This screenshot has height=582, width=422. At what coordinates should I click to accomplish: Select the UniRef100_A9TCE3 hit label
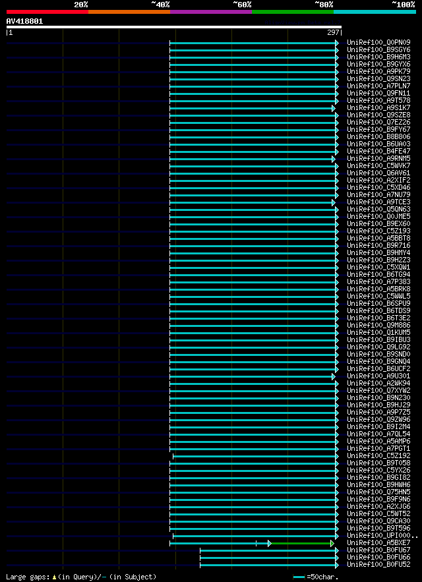379,202
